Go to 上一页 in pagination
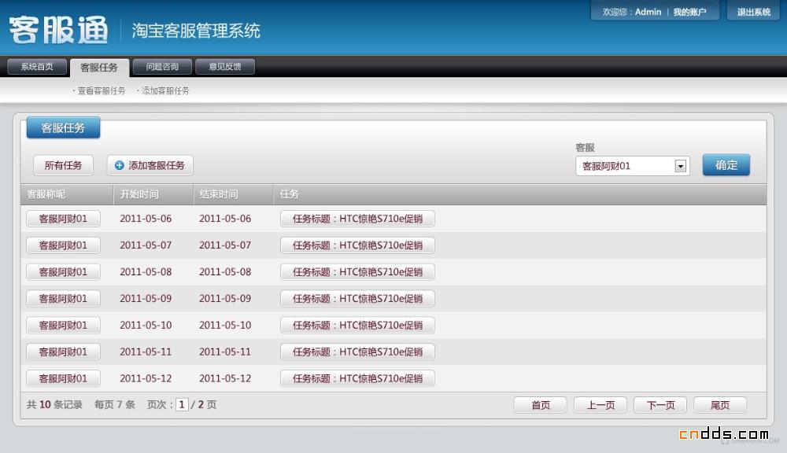 (600, 405)
